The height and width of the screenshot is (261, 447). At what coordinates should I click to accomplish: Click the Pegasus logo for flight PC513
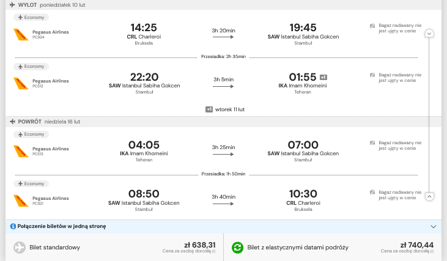(x=21, y=152)
